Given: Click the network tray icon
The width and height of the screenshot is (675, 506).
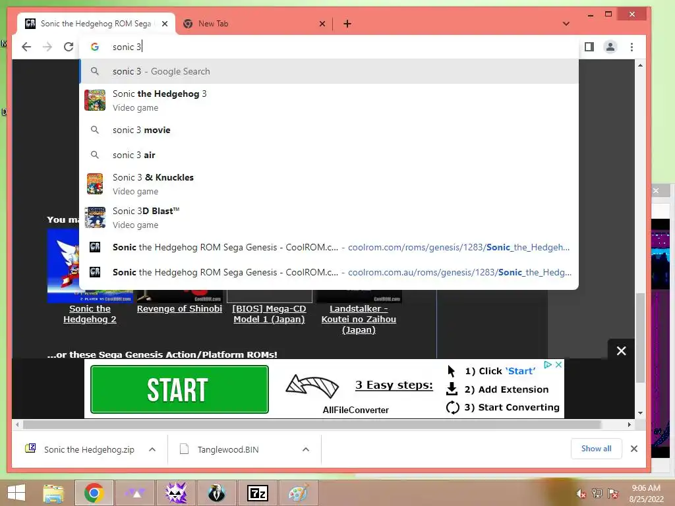Looking at the screenshot, I should click(x=597, y=493).
